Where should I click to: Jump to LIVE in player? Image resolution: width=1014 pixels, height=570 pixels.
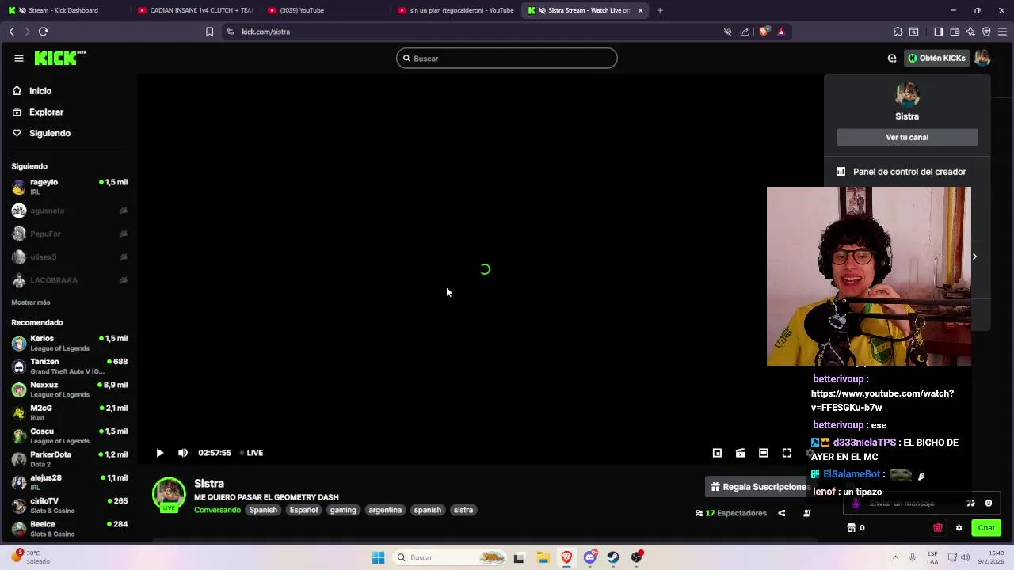coord(252,453)
